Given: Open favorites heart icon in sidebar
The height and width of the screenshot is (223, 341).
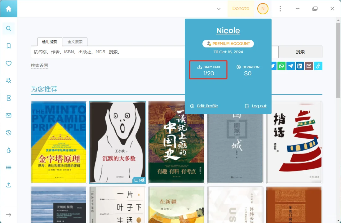Looking at the screenshot, I should click(8, 63).
